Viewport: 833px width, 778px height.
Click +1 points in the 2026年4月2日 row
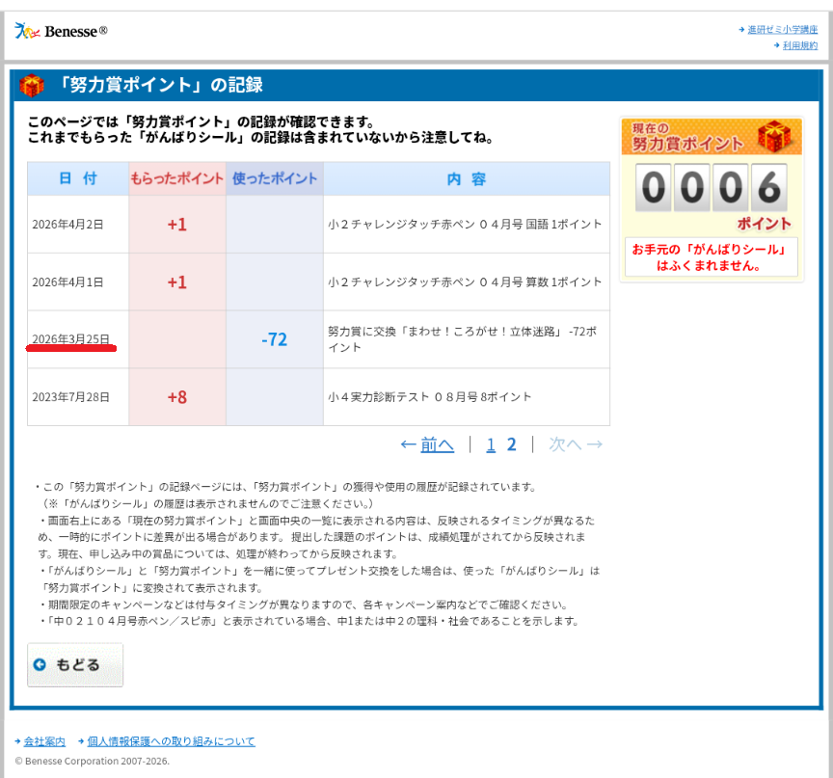[176, 225]
